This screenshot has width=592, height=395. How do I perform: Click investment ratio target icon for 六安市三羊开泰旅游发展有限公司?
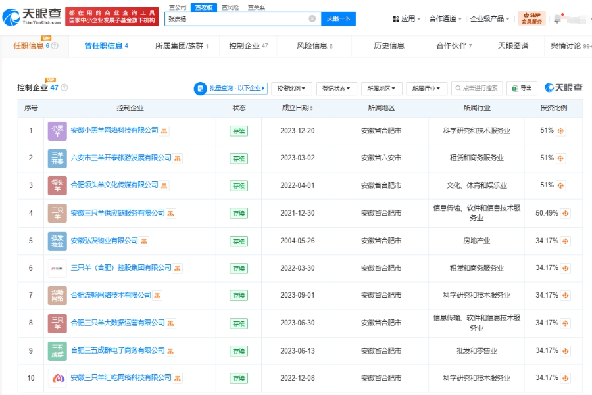(x=560, y=158)
